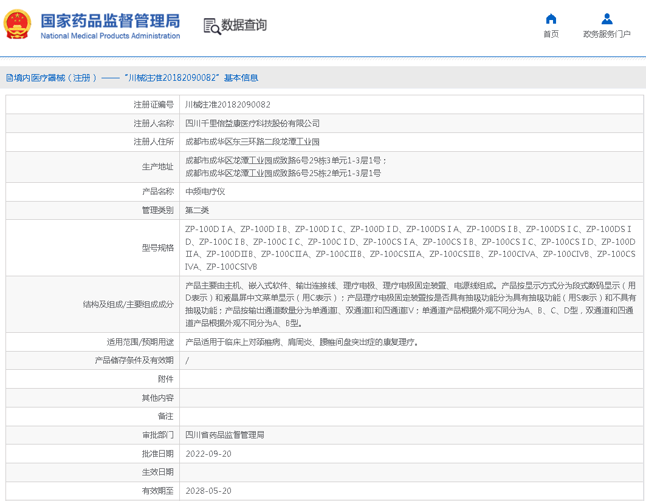Click the document icon before 境内医疗器械（注册）
Image resolution: width=646 pixels, height=501 pixels.
(x=9, y=78)
